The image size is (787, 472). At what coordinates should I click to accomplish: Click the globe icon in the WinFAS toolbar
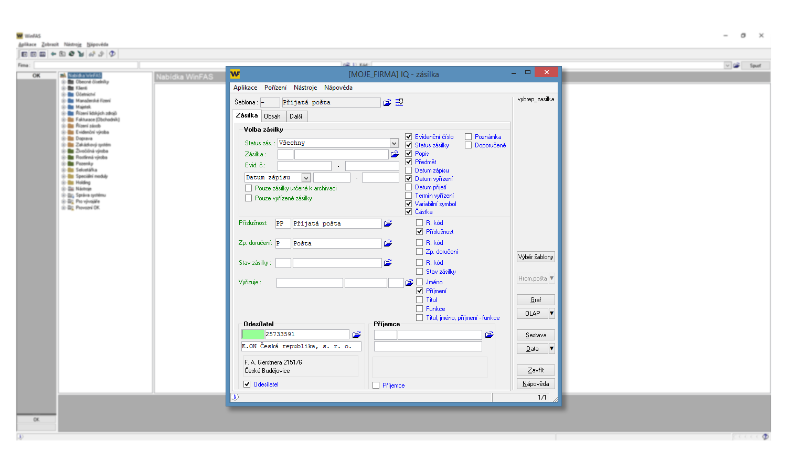71,54
